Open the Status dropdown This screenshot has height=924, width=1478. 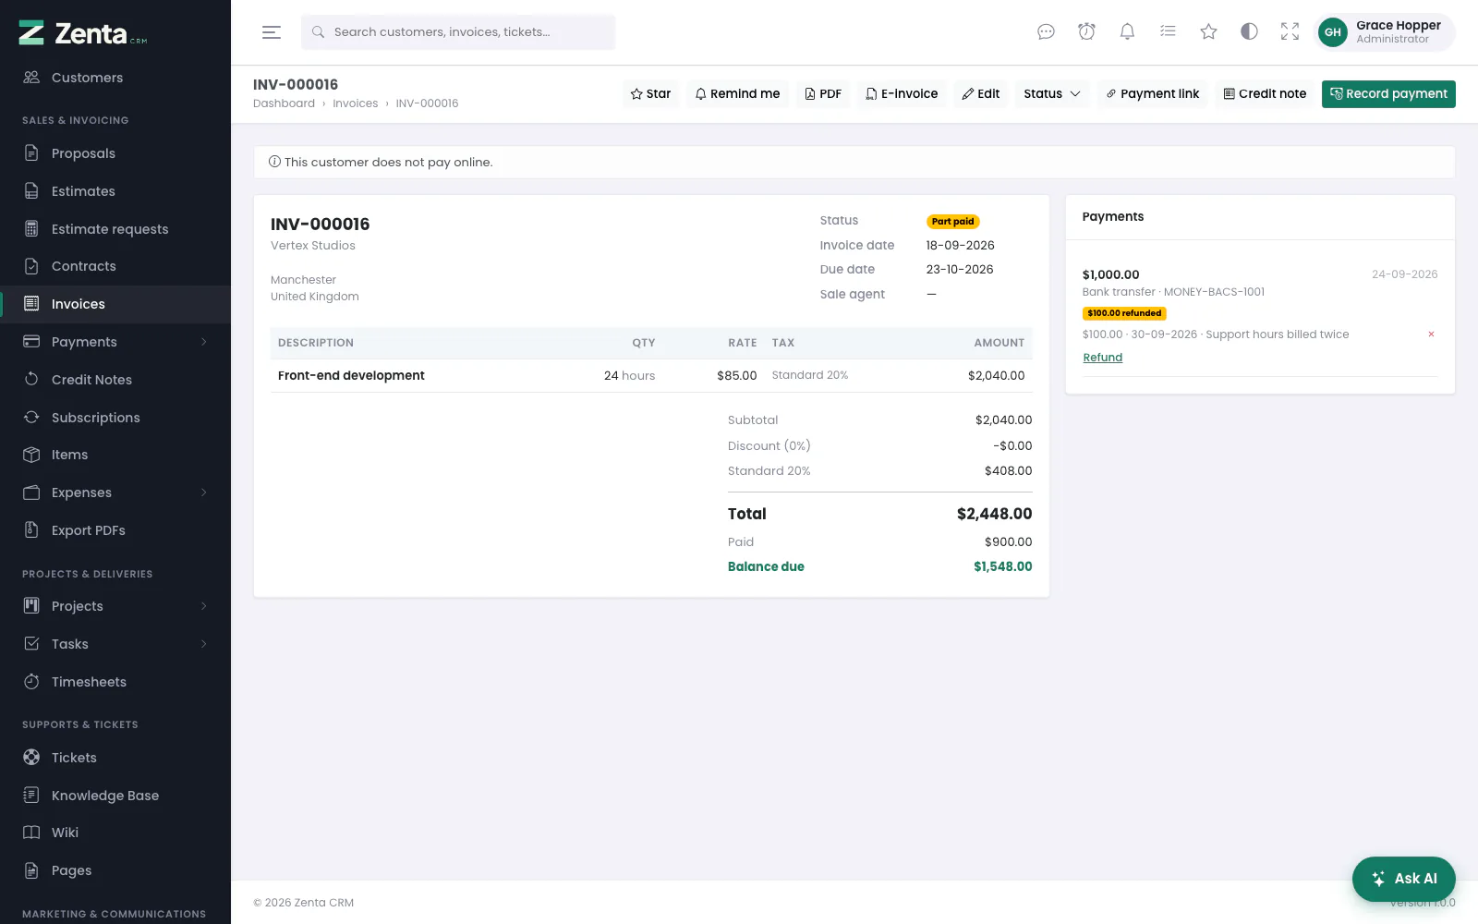click(1052, 94)
